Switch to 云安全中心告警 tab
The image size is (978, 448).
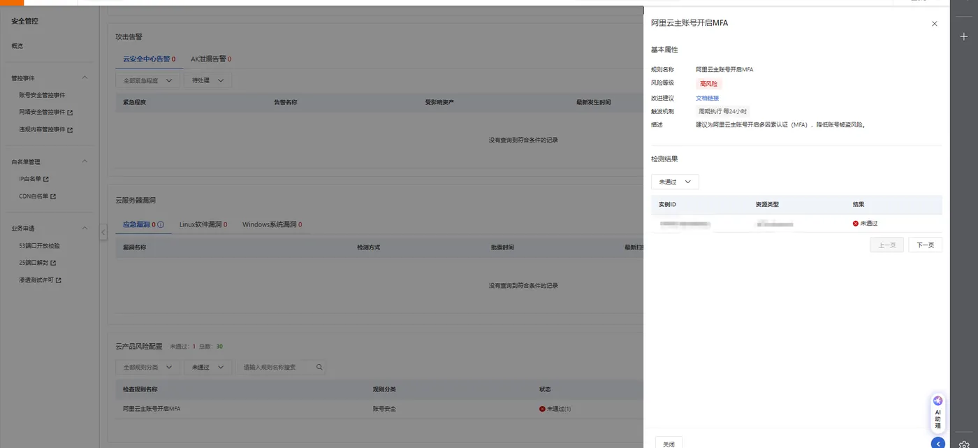click(149, 59)
